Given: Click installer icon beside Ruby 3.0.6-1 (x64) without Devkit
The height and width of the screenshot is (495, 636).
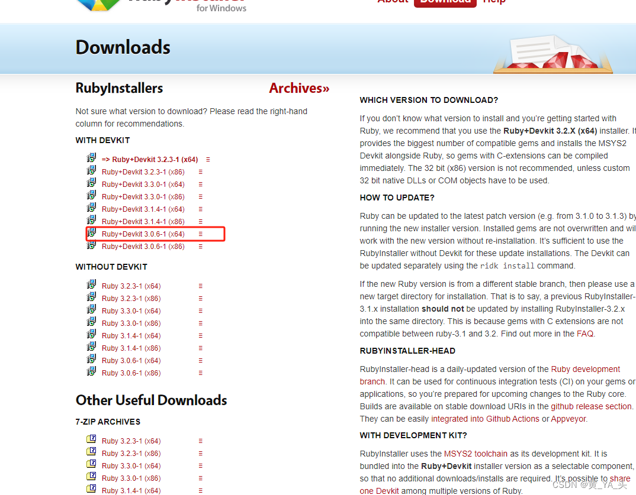Looking at the screenshot, I should point(91,359).
